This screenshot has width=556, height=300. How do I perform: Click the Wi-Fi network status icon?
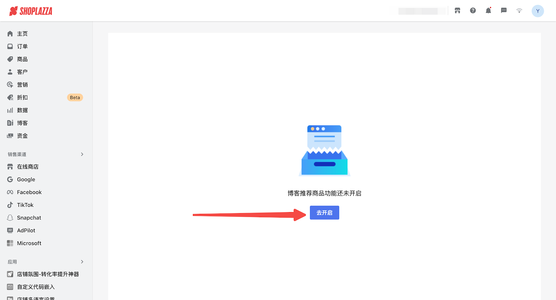(519, 11)
